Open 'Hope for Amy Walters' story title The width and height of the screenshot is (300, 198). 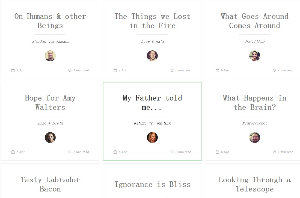(x=50, y=103)
